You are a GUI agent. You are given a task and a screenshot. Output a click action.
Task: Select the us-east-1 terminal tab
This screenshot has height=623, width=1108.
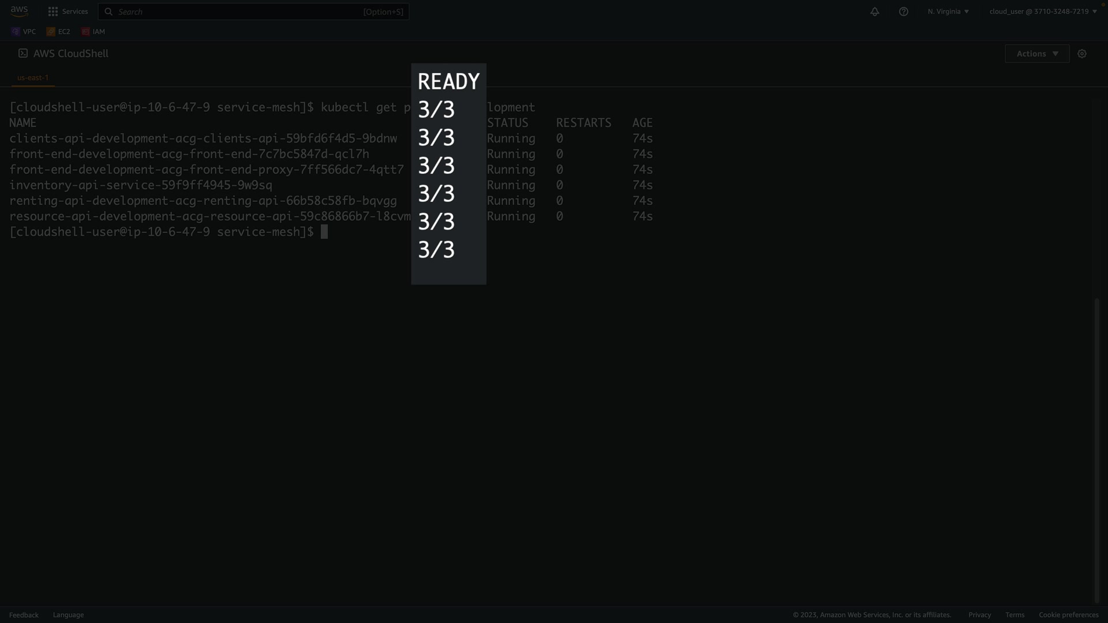[x=33, y=77]
